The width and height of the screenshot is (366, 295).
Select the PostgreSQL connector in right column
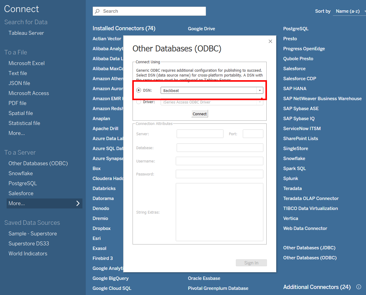pyautogui.click(x=296, y=29)
